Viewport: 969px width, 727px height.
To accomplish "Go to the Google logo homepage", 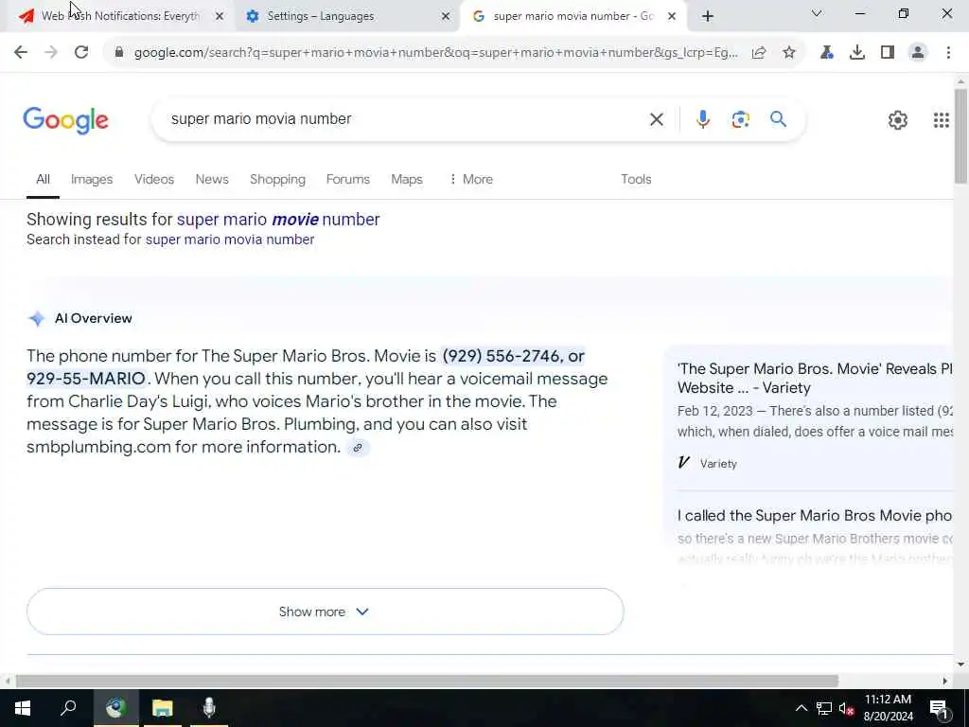I will pos(65,120).
